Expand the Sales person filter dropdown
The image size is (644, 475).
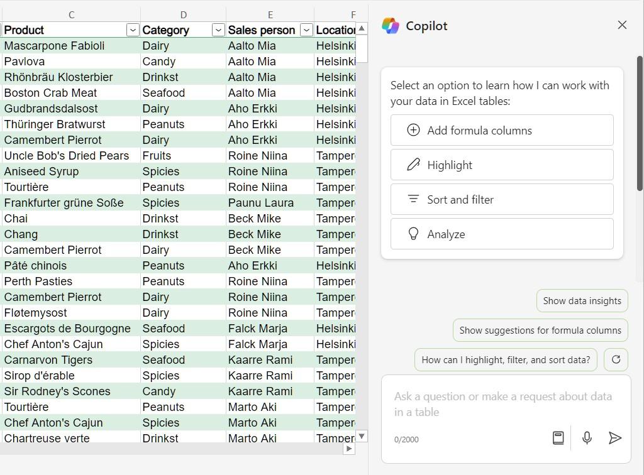pyautogui.click(x=306, y=30)
